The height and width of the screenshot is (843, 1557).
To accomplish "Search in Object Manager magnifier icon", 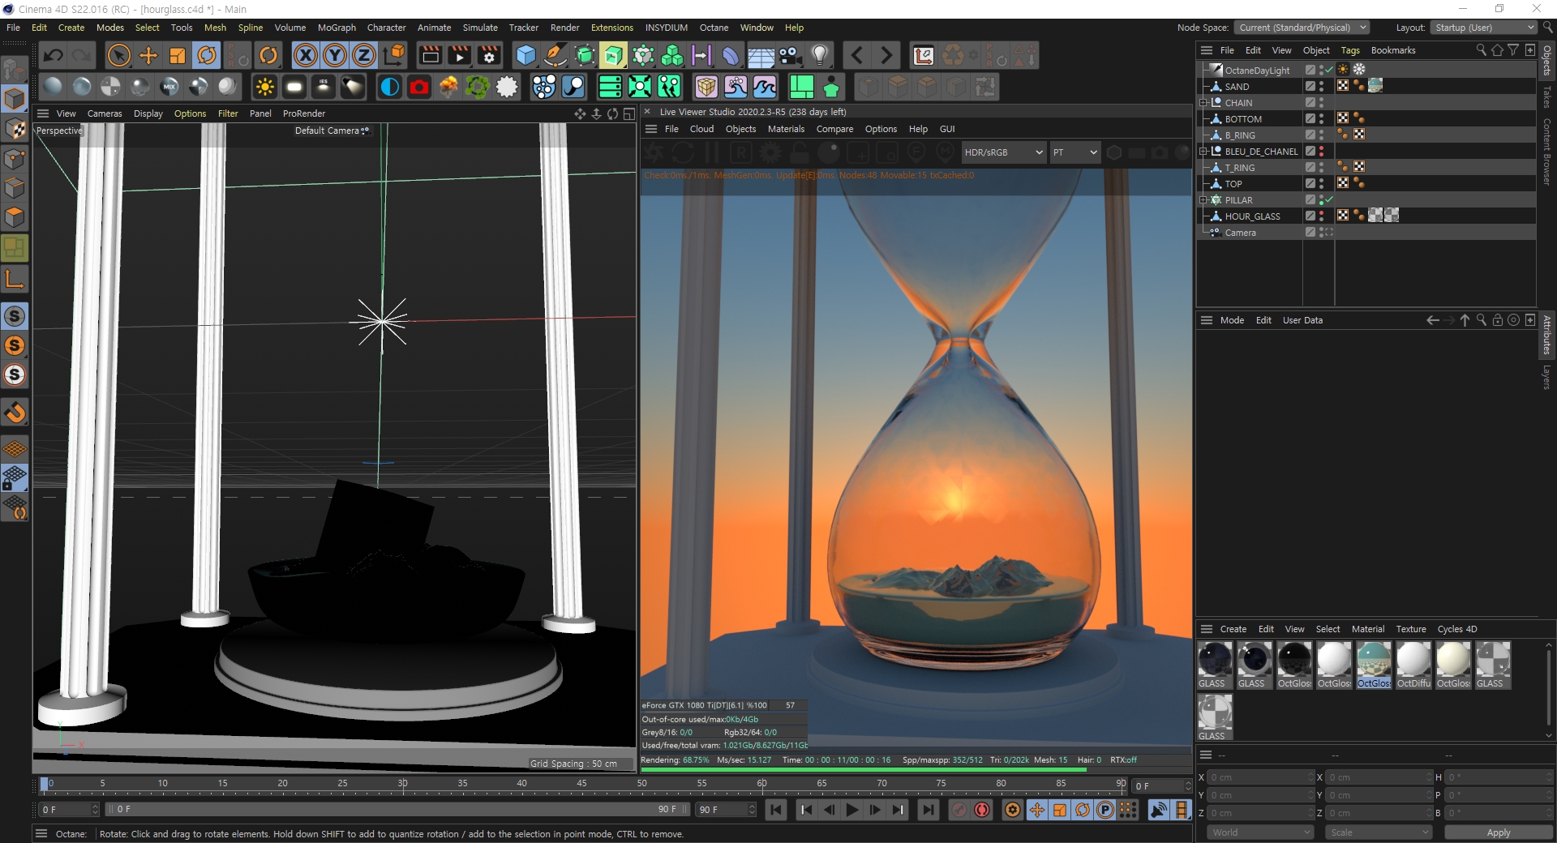I will pyautogui.click(x=1481, y=50).
